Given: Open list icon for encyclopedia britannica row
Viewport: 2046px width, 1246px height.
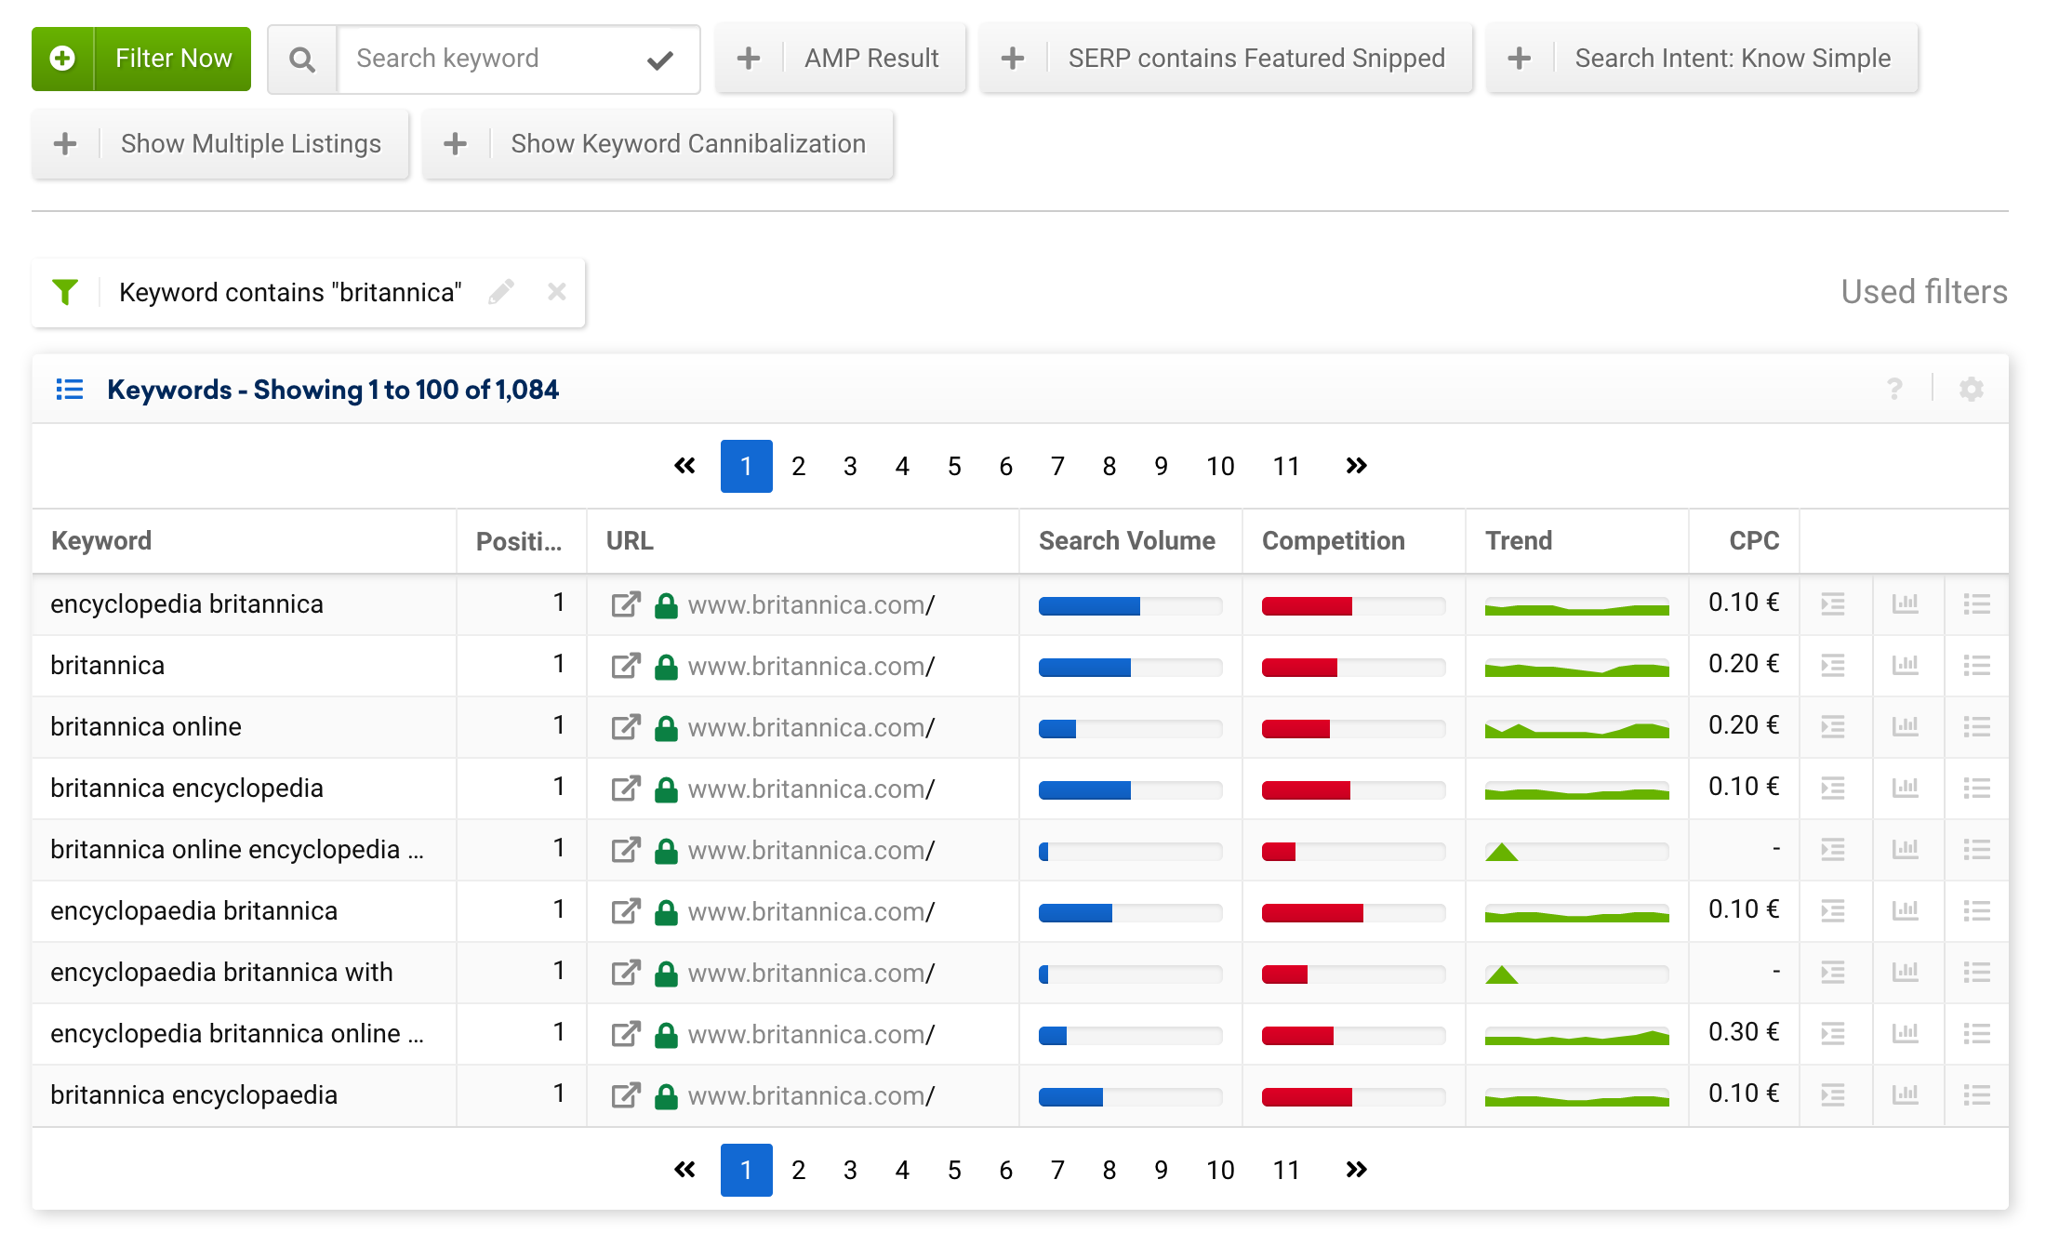Looking at the screenshot, I should click(1977, 604).
